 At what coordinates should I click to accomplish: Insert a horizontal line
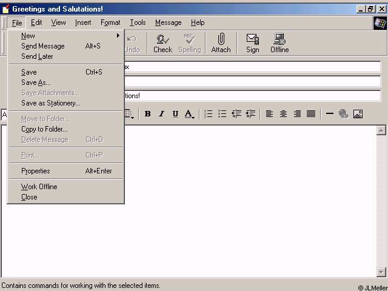[x=330, y=114]
